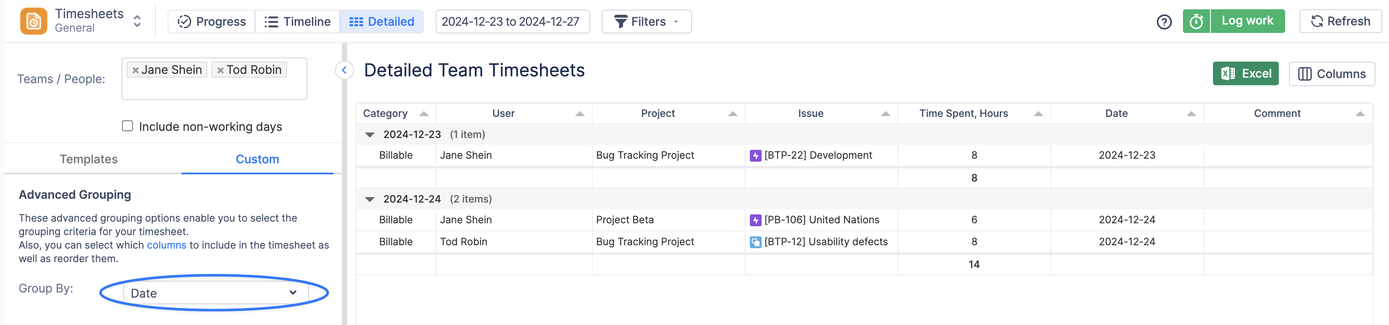Start the green timer stopwatch icon
Viewport: 1389px width, 325px height.
(1196, 22)
